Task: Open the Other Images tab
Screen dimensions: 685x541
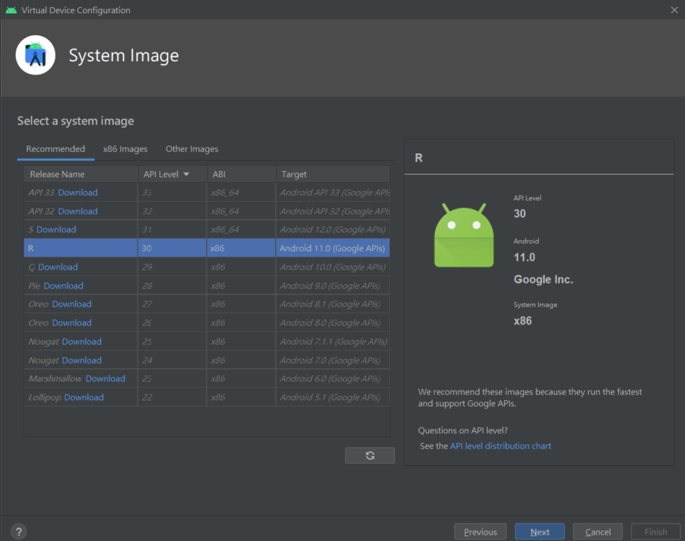Action: pyautogui.click(x=192, y=149)
